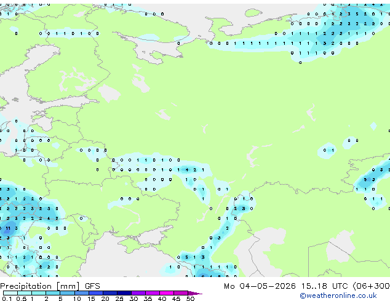Click the 'GFS' model label
The height and width of the screenshot is (301, 390).
click(92, 286)
